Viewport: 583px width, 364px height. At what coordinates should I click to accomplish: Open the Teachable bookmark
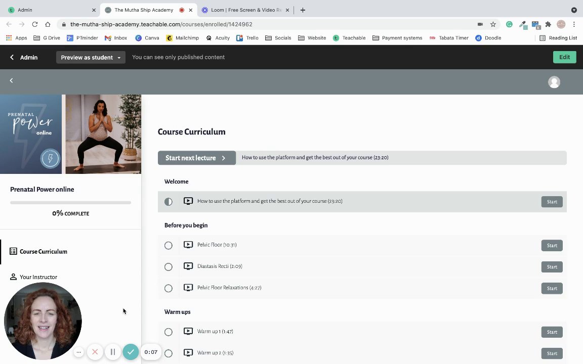coord(350,38)
